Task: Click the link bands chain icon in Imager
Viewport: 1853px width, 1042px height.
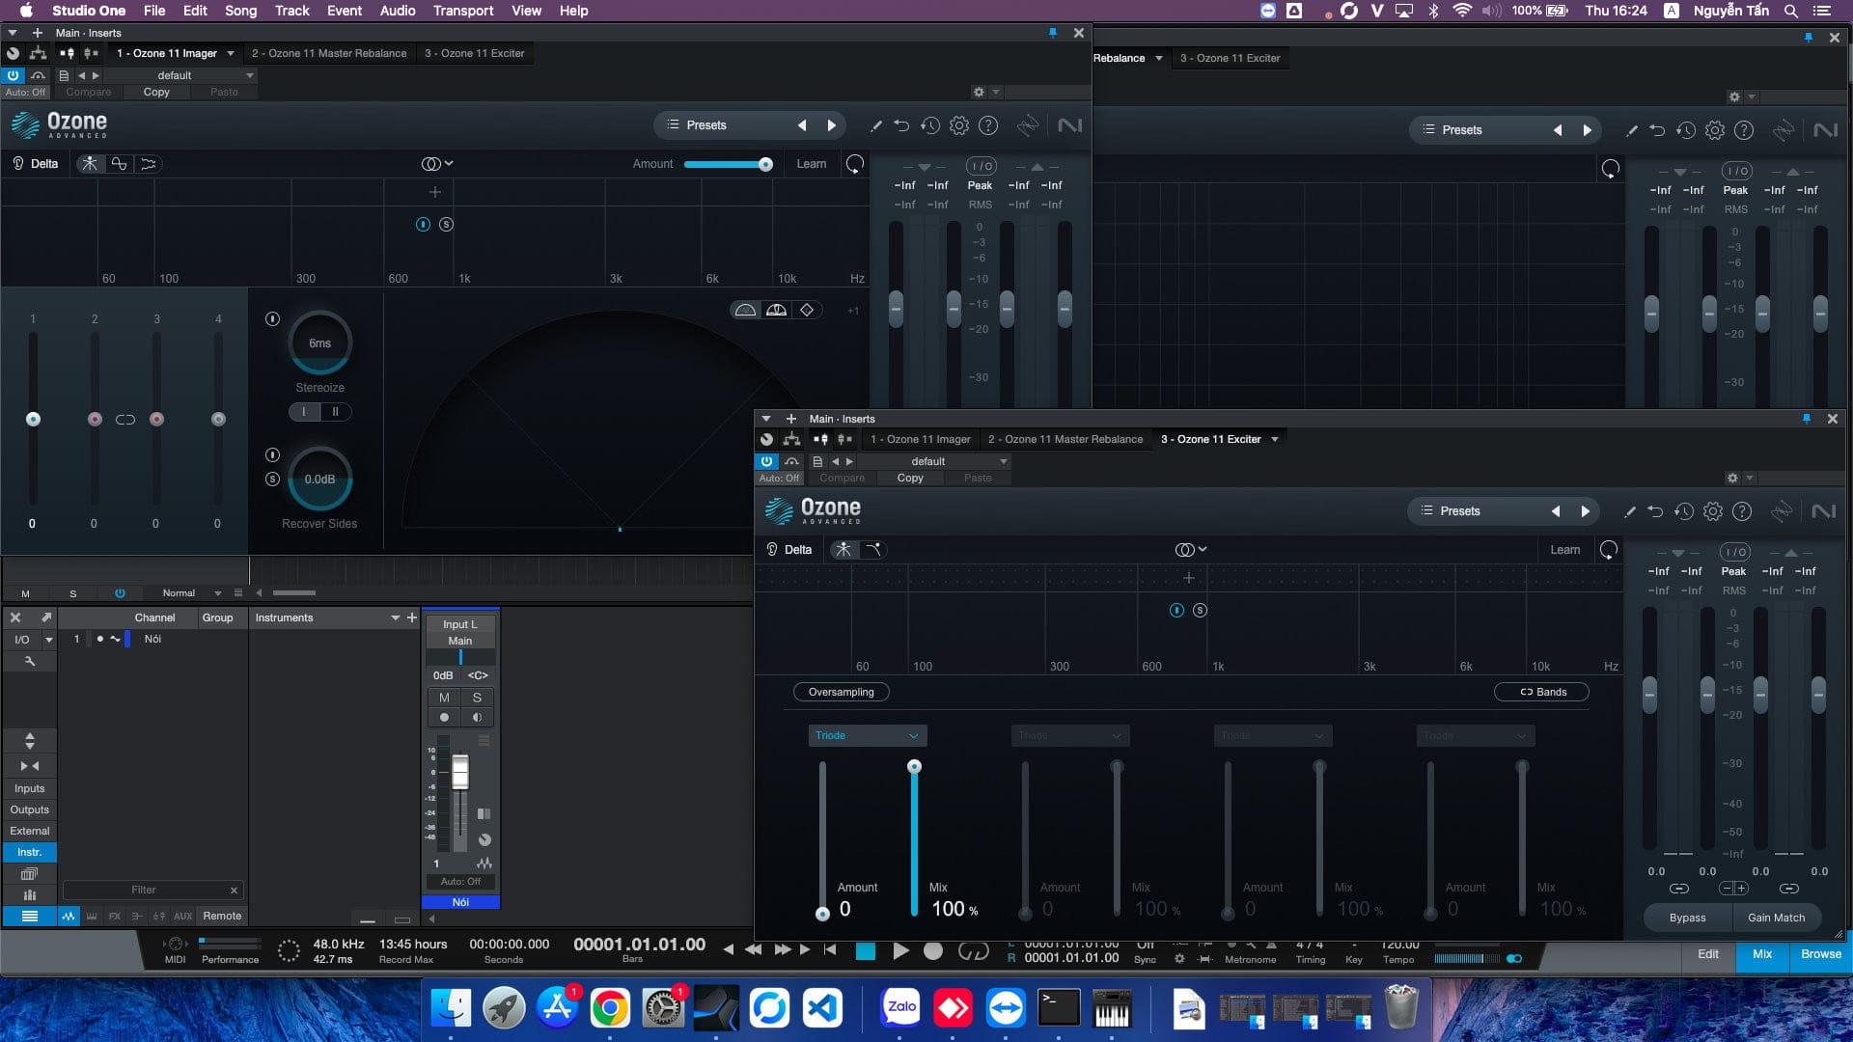Action: click(x=125, y=420)
